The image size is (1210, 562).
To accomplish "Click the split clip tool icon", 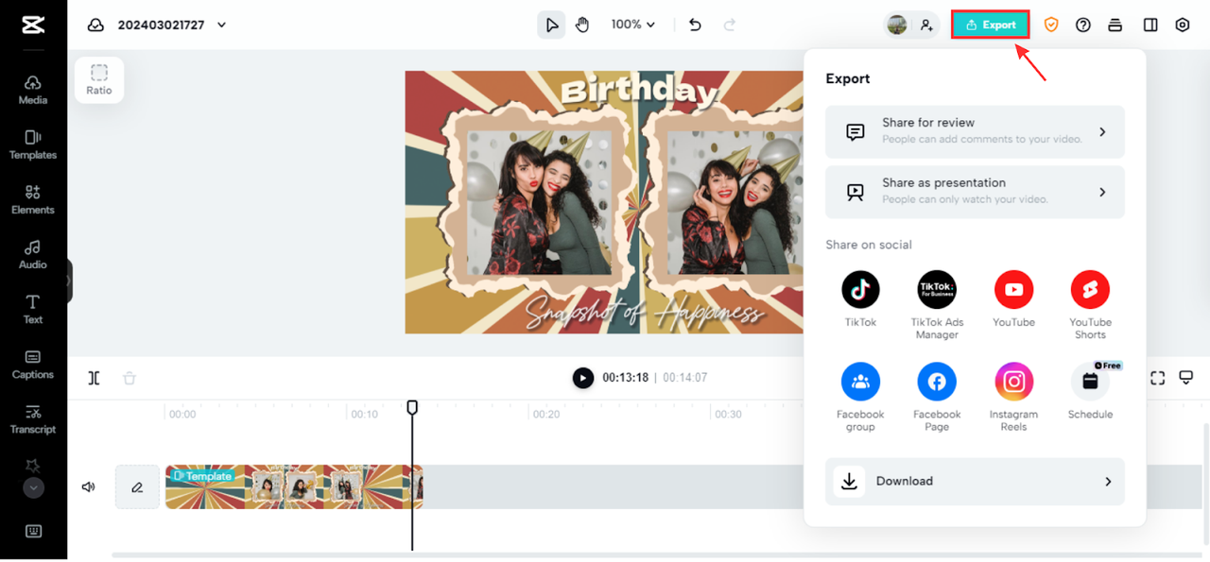I will click(94, 378).
